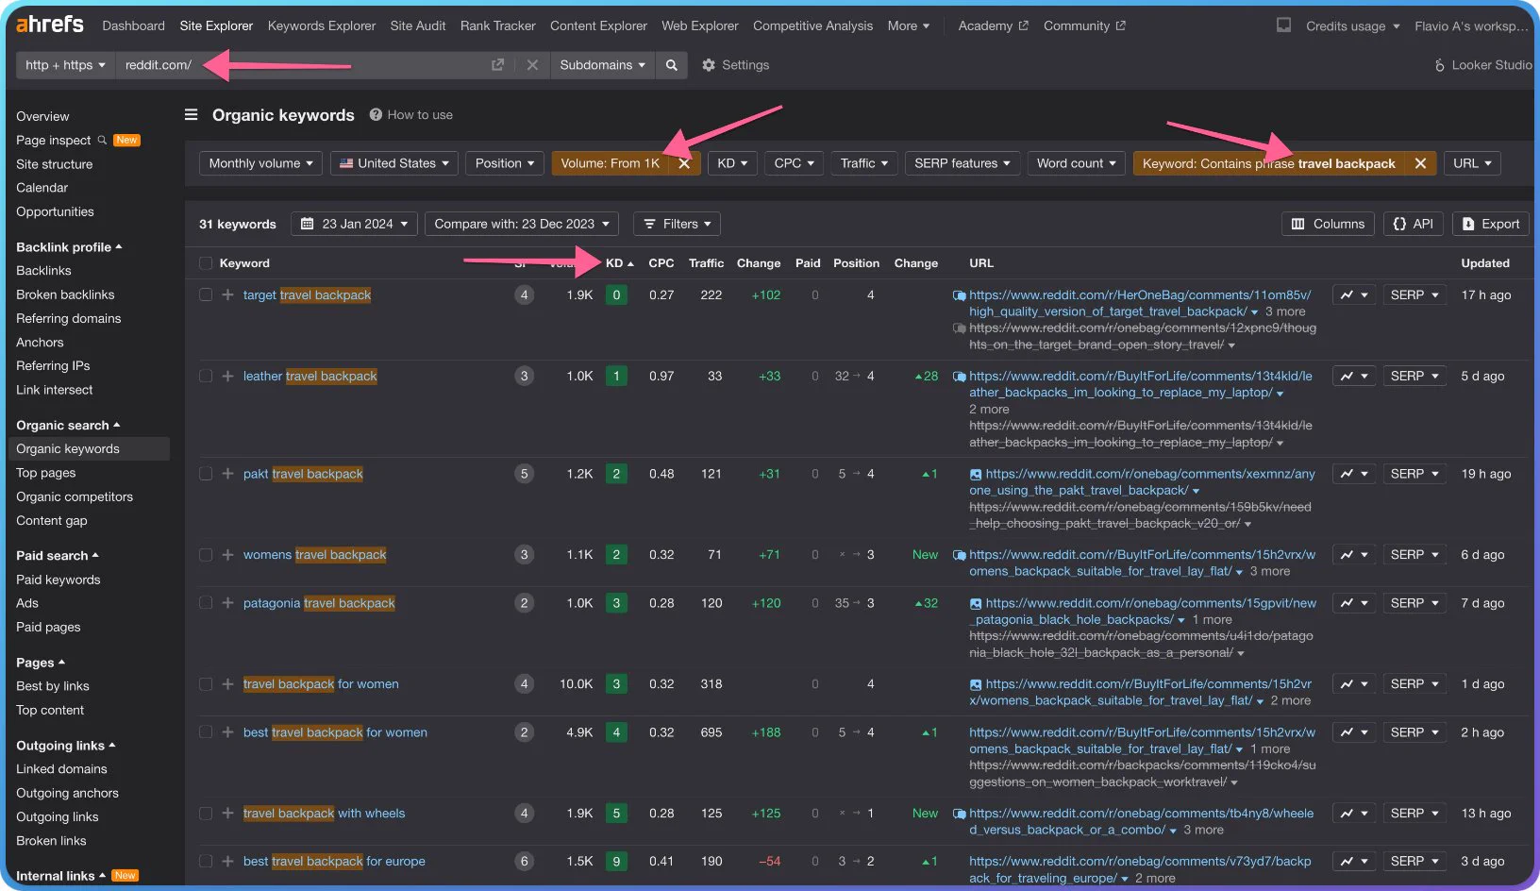Screen dimensions: 1540x891
Task: Toggle the hamburger sidebar menu icon
Action: (191, 114)
